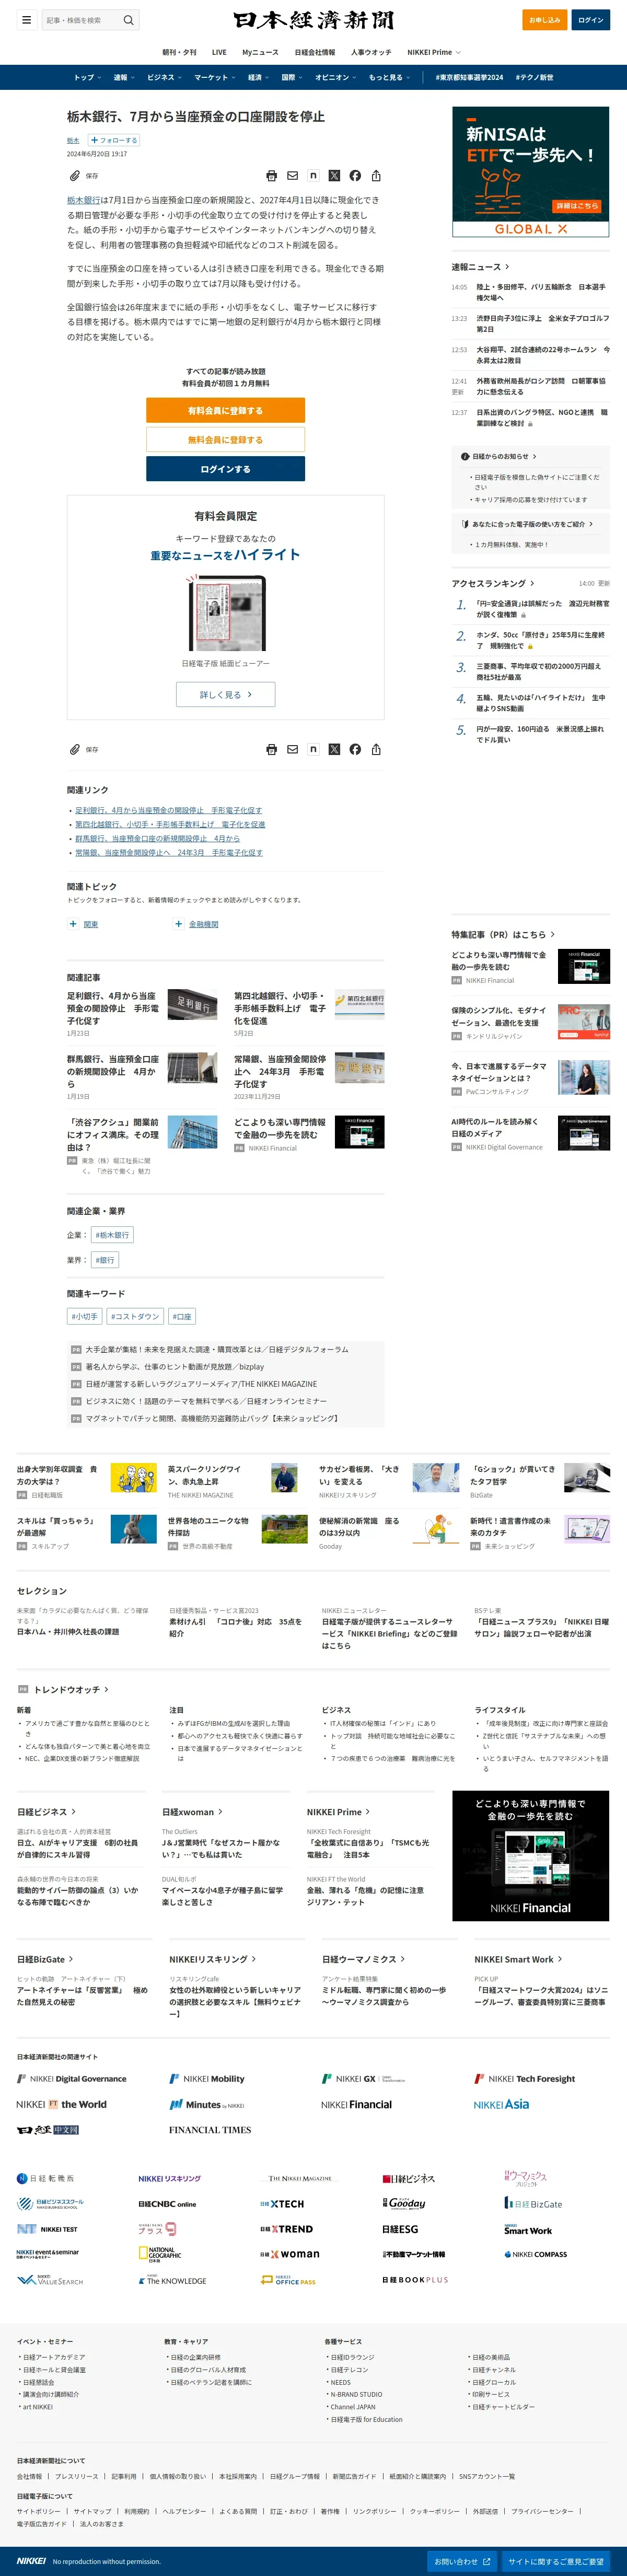
Task: Open the National Geographic logo
Action: pyautogui.click(x=160, y=2254)
